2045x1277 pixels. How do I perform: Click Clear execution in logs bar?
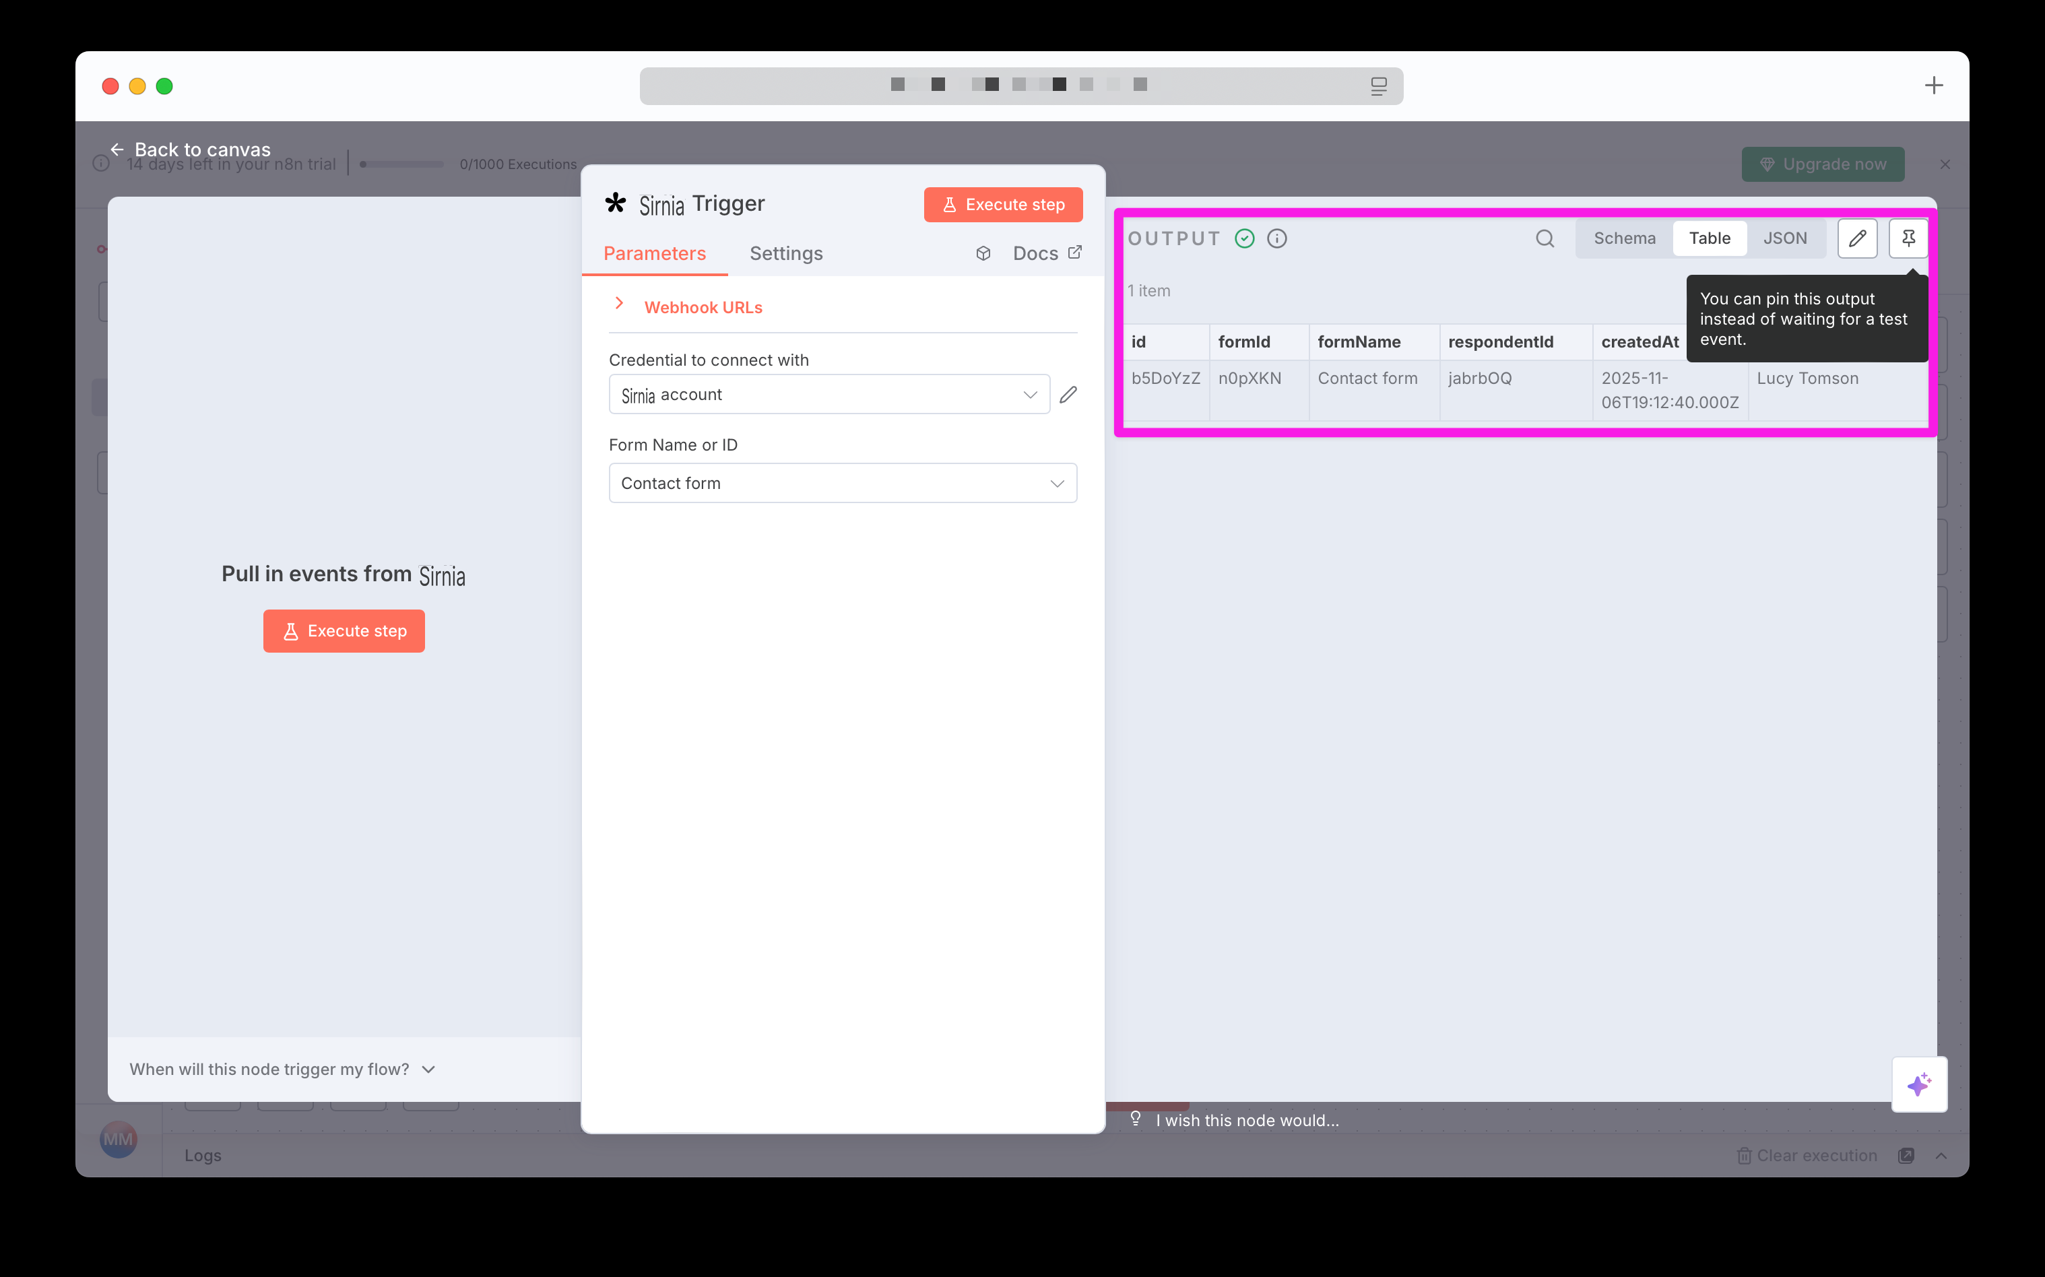(1807, 1155)
